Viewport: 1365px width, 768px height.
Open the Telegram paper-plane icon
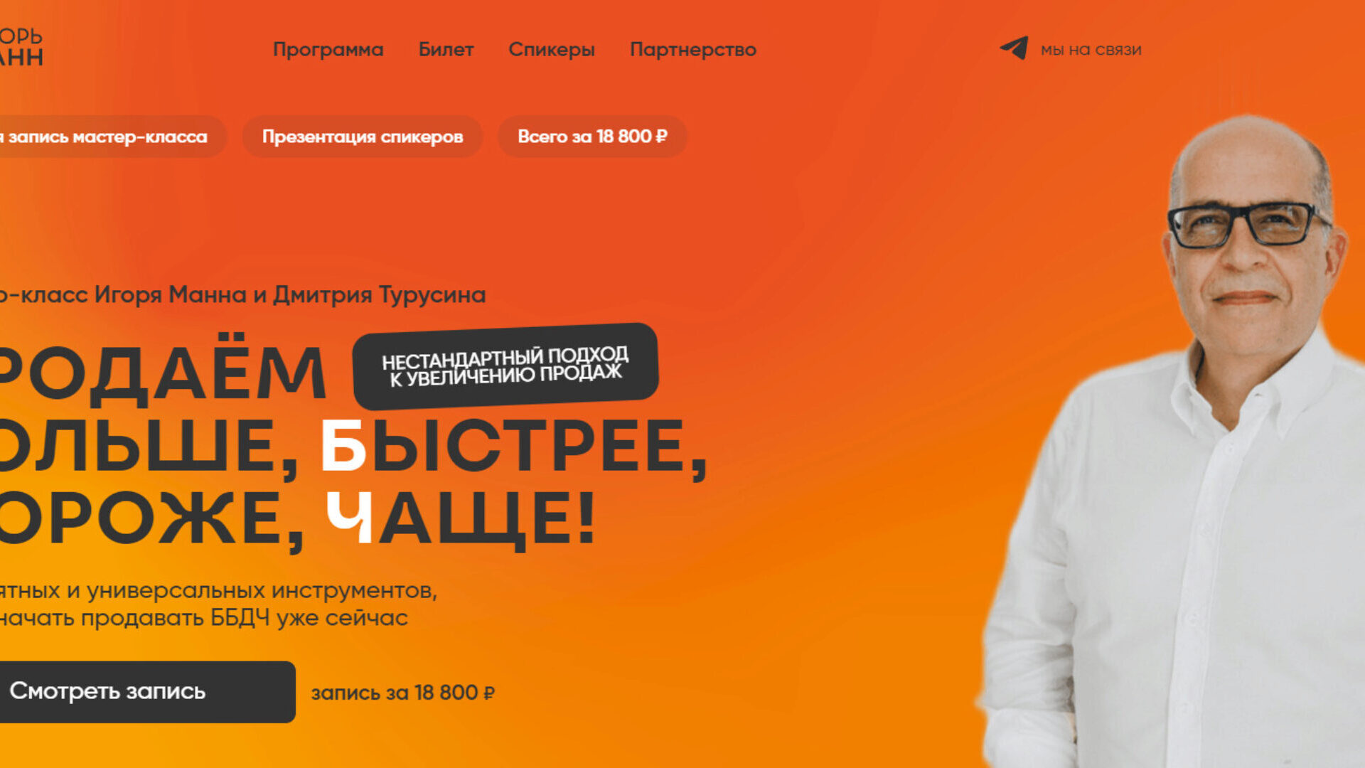click(1014, 48)
